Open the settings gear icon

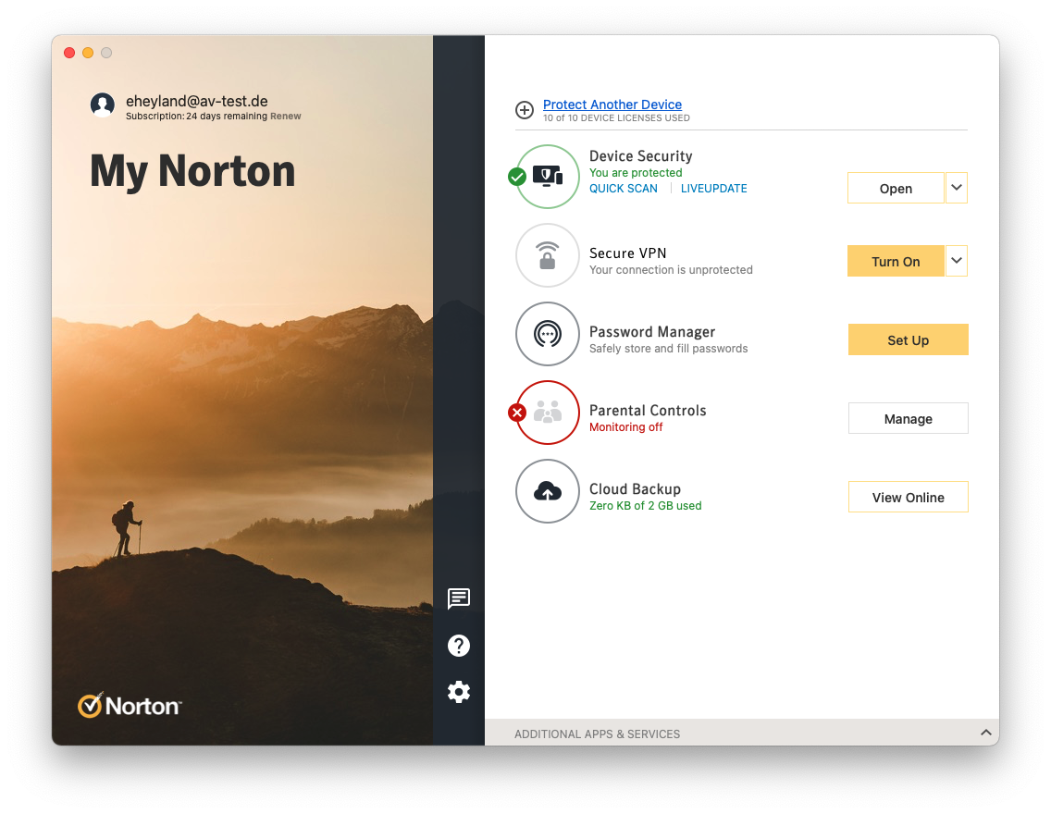pyautogui.click(x=459, y=692)
